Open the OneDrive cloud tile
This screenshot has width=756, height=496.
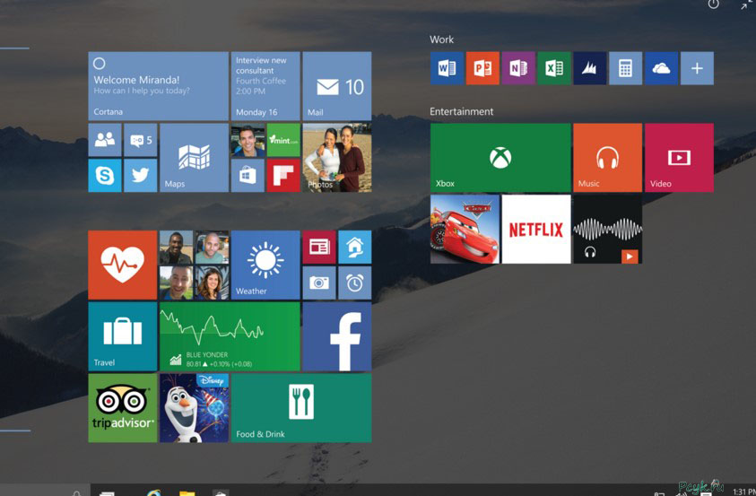[661, 68]
